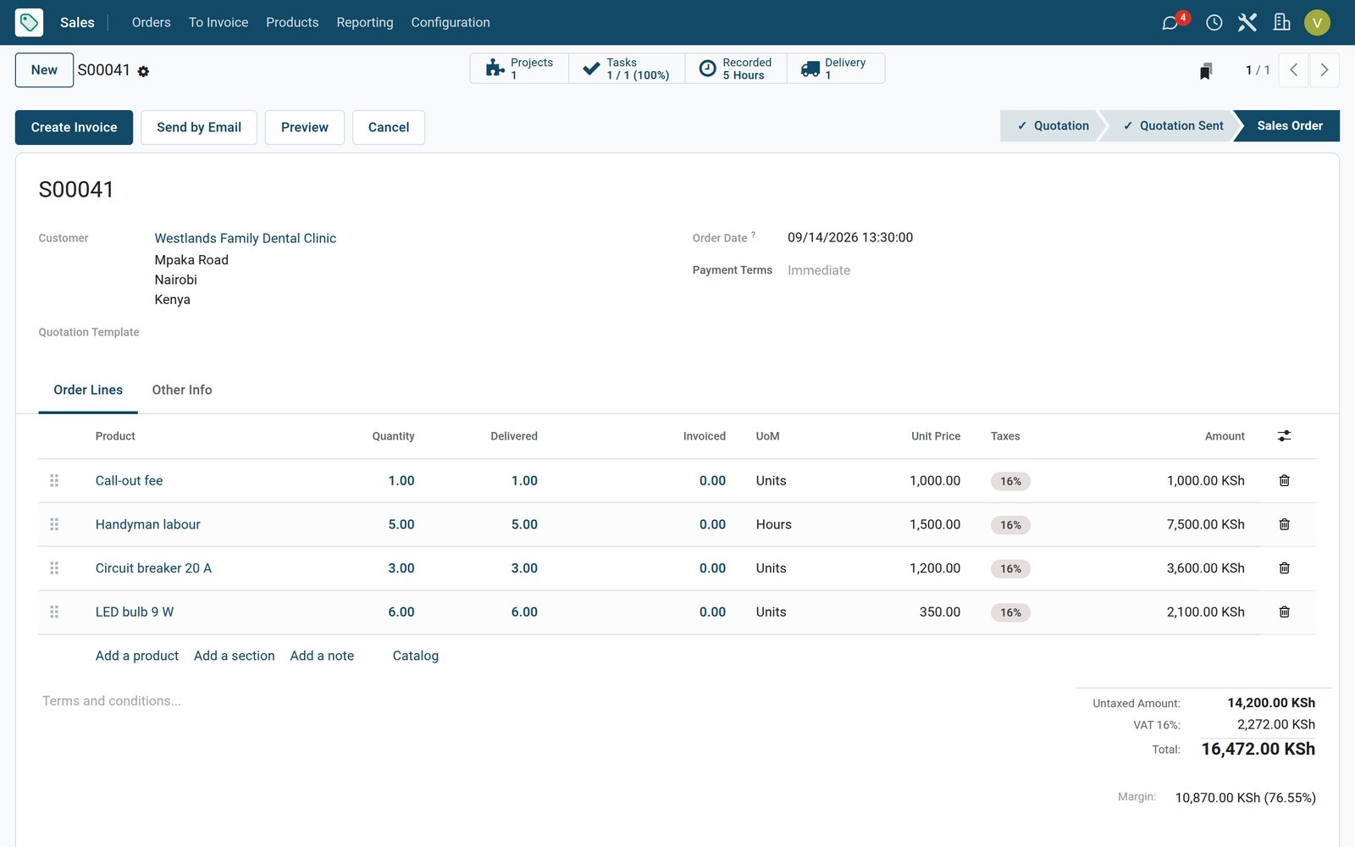1355x847 pixels.
Task: Click the Create Invoice button
Action: 74,127
